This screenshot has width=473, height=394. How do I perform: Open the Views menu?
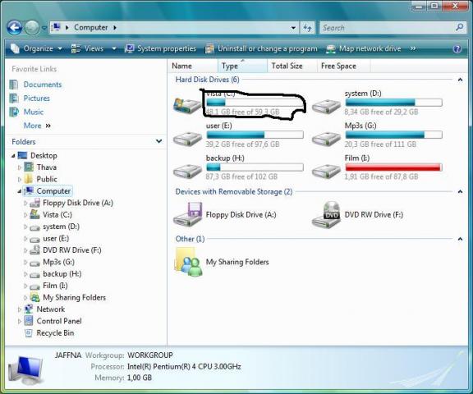pos(87,48)
